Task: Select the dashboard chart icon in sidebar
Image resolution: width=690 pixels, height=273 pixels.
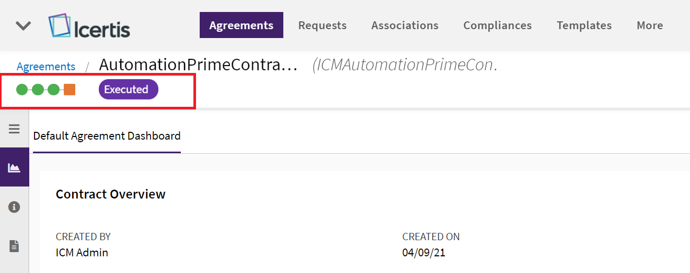Action: 14,167
